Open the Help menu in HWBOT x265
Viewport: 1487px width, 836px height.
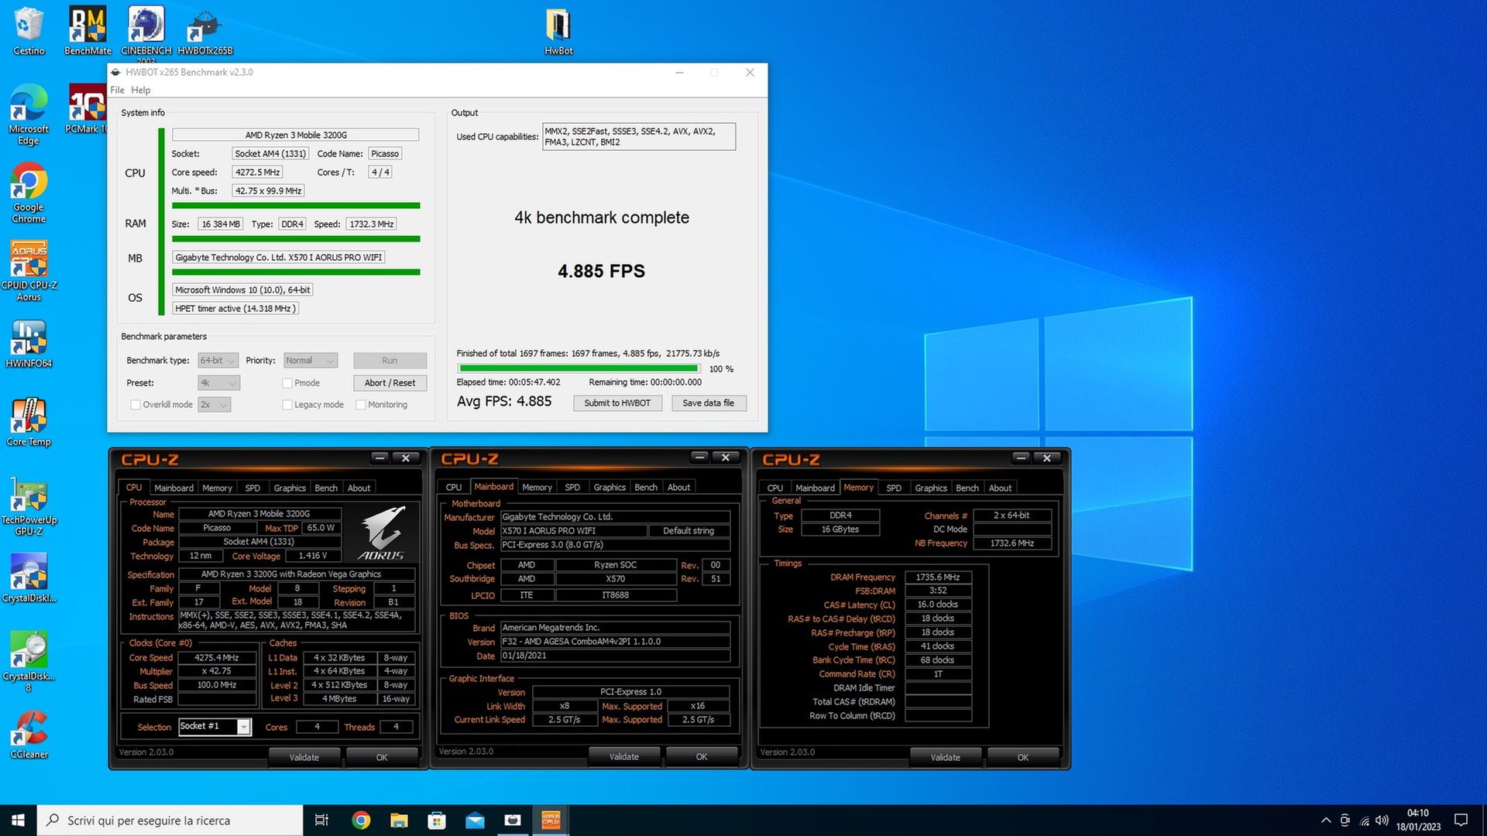(x=140, y=90)
